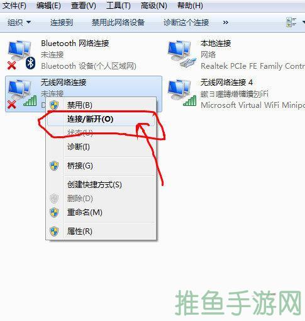Select the 无线网络连接 4 adapter icon
305x321 pixels.
182,93
